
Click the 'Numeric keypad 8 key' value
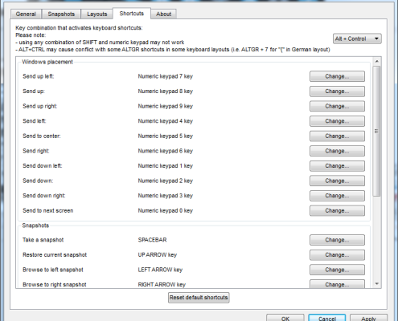tap(166, 91)
